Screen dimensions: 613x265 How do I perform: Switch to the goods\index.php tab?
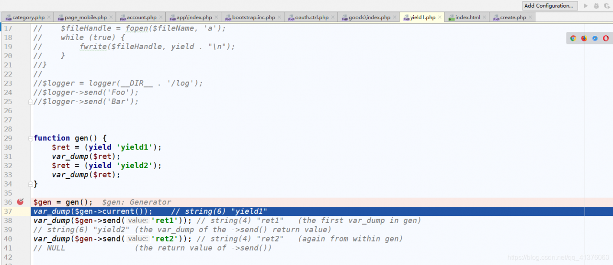click(x=369, y=17)
